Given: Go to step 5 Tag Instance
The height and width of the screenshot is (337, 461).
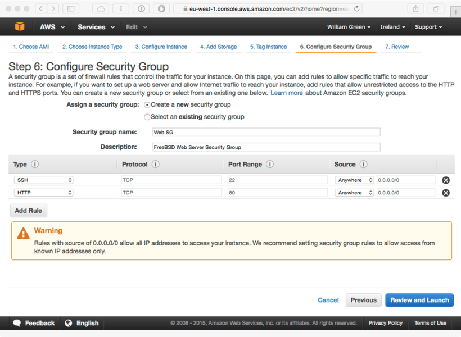Looking at the screenshot, I should pos(268,47).
